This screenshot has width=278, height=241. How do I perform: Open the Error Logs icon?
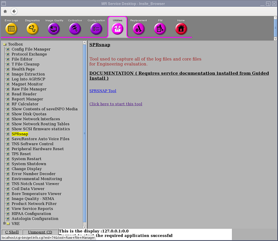coord(11,29)
